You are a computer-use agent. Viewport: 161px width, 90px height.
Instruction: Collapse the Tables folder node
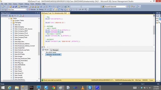(9, 18)
